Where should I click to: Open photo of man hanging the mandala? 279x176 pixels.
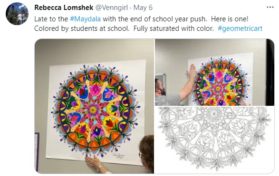(x=214, y=72)
